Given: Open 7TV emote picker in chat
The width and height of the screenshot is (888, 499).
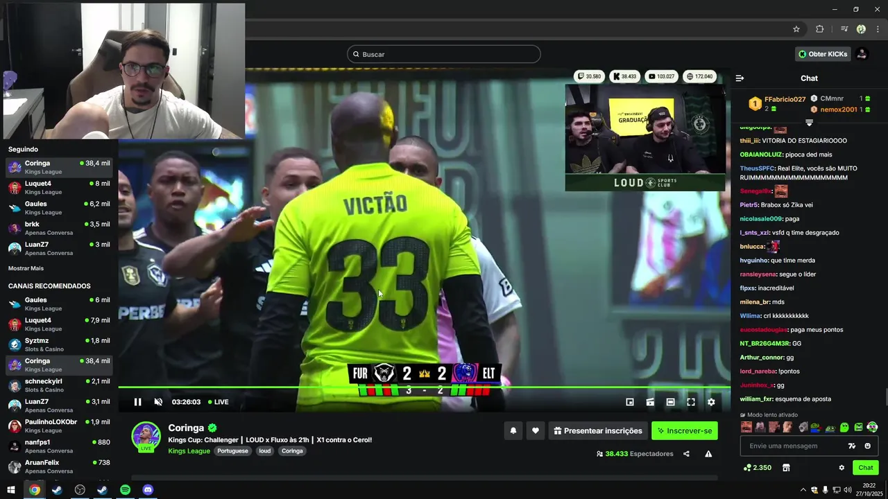Looking at the screenshot, I should [x=852, y=446].
